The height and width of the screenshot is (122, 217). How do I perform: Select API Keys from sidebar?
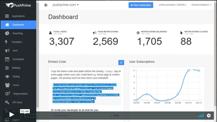point(17,102)
